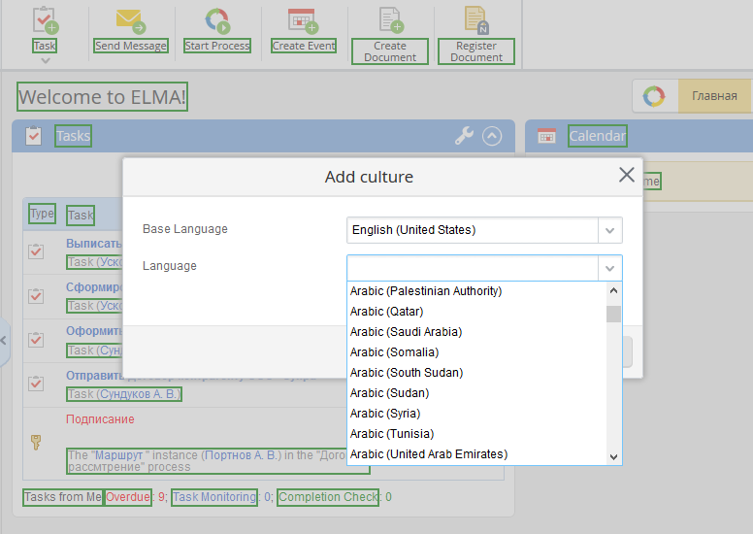Open Tasks panel wrench settings icon
The image size is (753, 534).
pos(464,137)
